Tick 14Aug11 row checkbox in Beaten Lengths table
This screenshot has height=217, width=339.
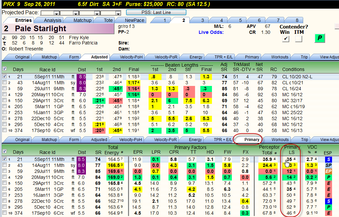4,82
